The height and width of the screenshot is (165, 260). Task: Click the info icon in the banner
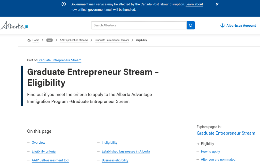pyautogui.click(x=64, y=4)
